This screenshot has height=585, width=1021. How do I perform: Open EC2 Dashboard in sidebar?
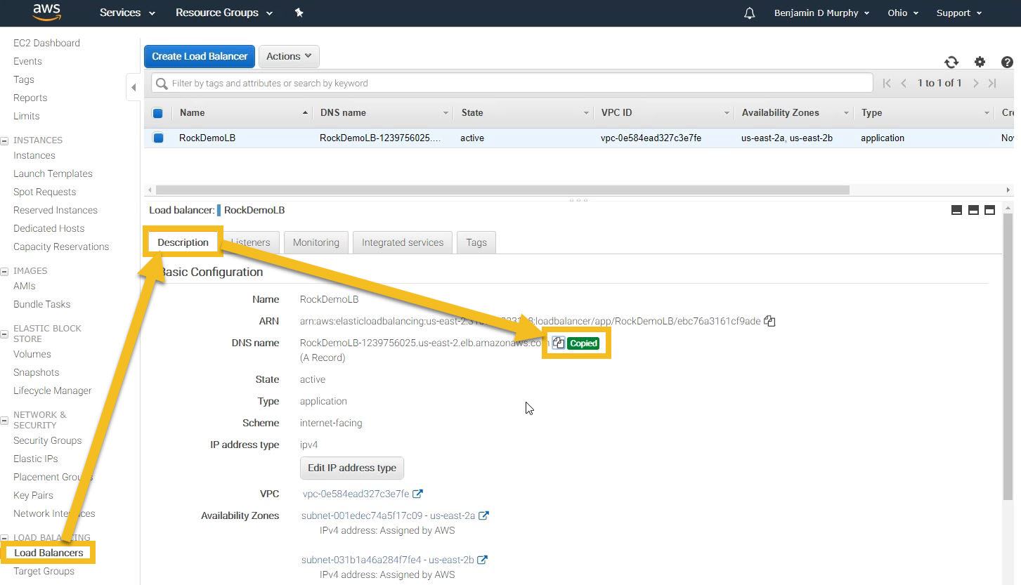[46, 43]
